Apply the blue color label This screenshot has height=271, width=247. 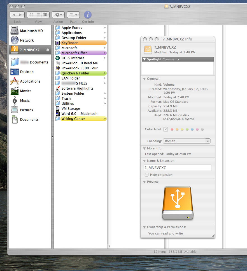(192, 129)
